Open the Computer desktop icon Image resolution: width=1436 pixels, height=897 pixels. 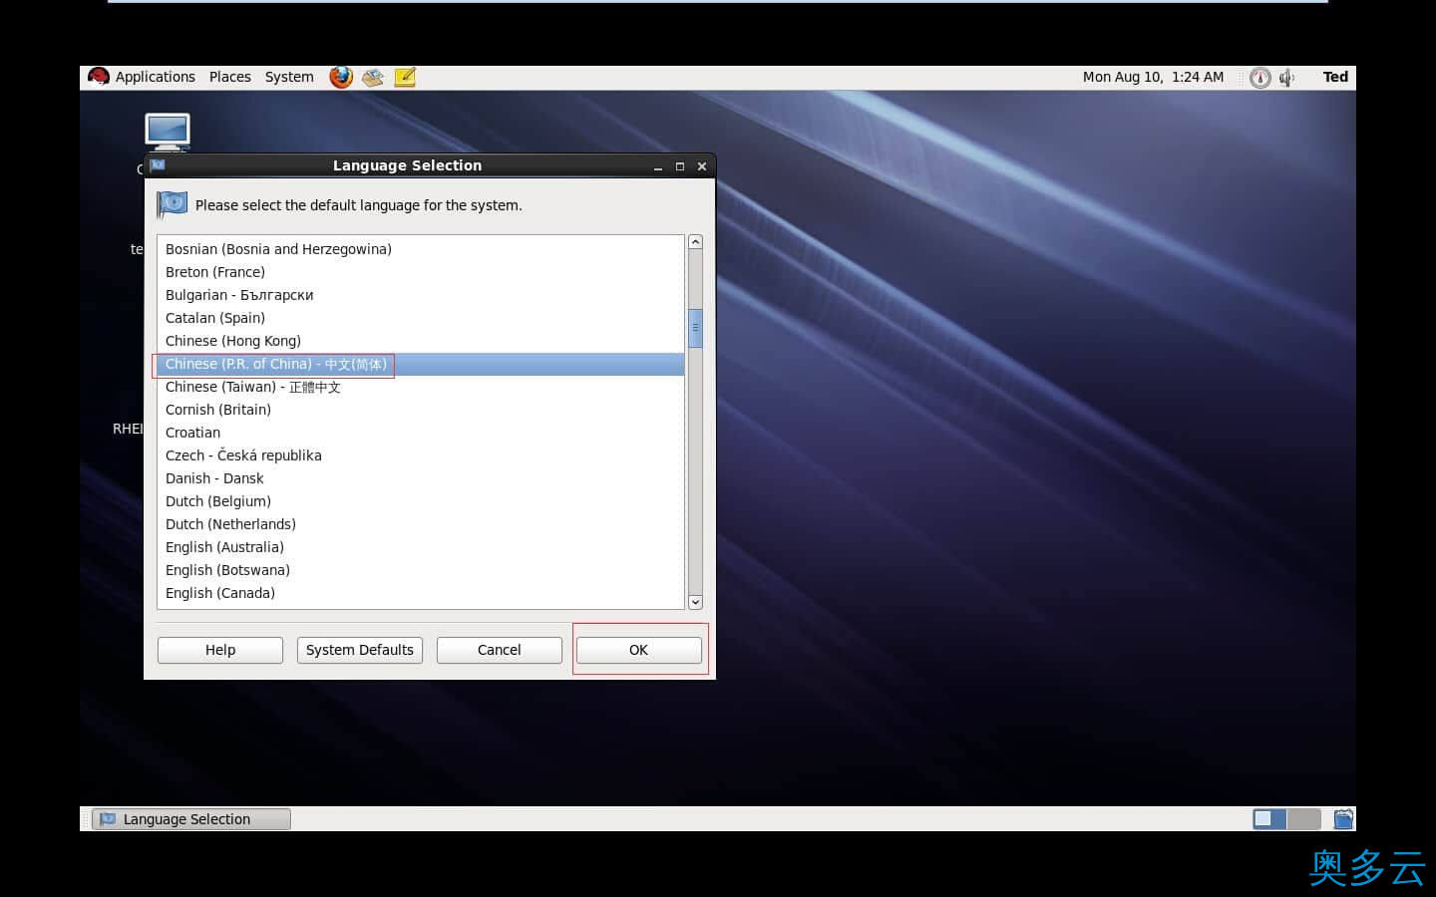point(167,131)
